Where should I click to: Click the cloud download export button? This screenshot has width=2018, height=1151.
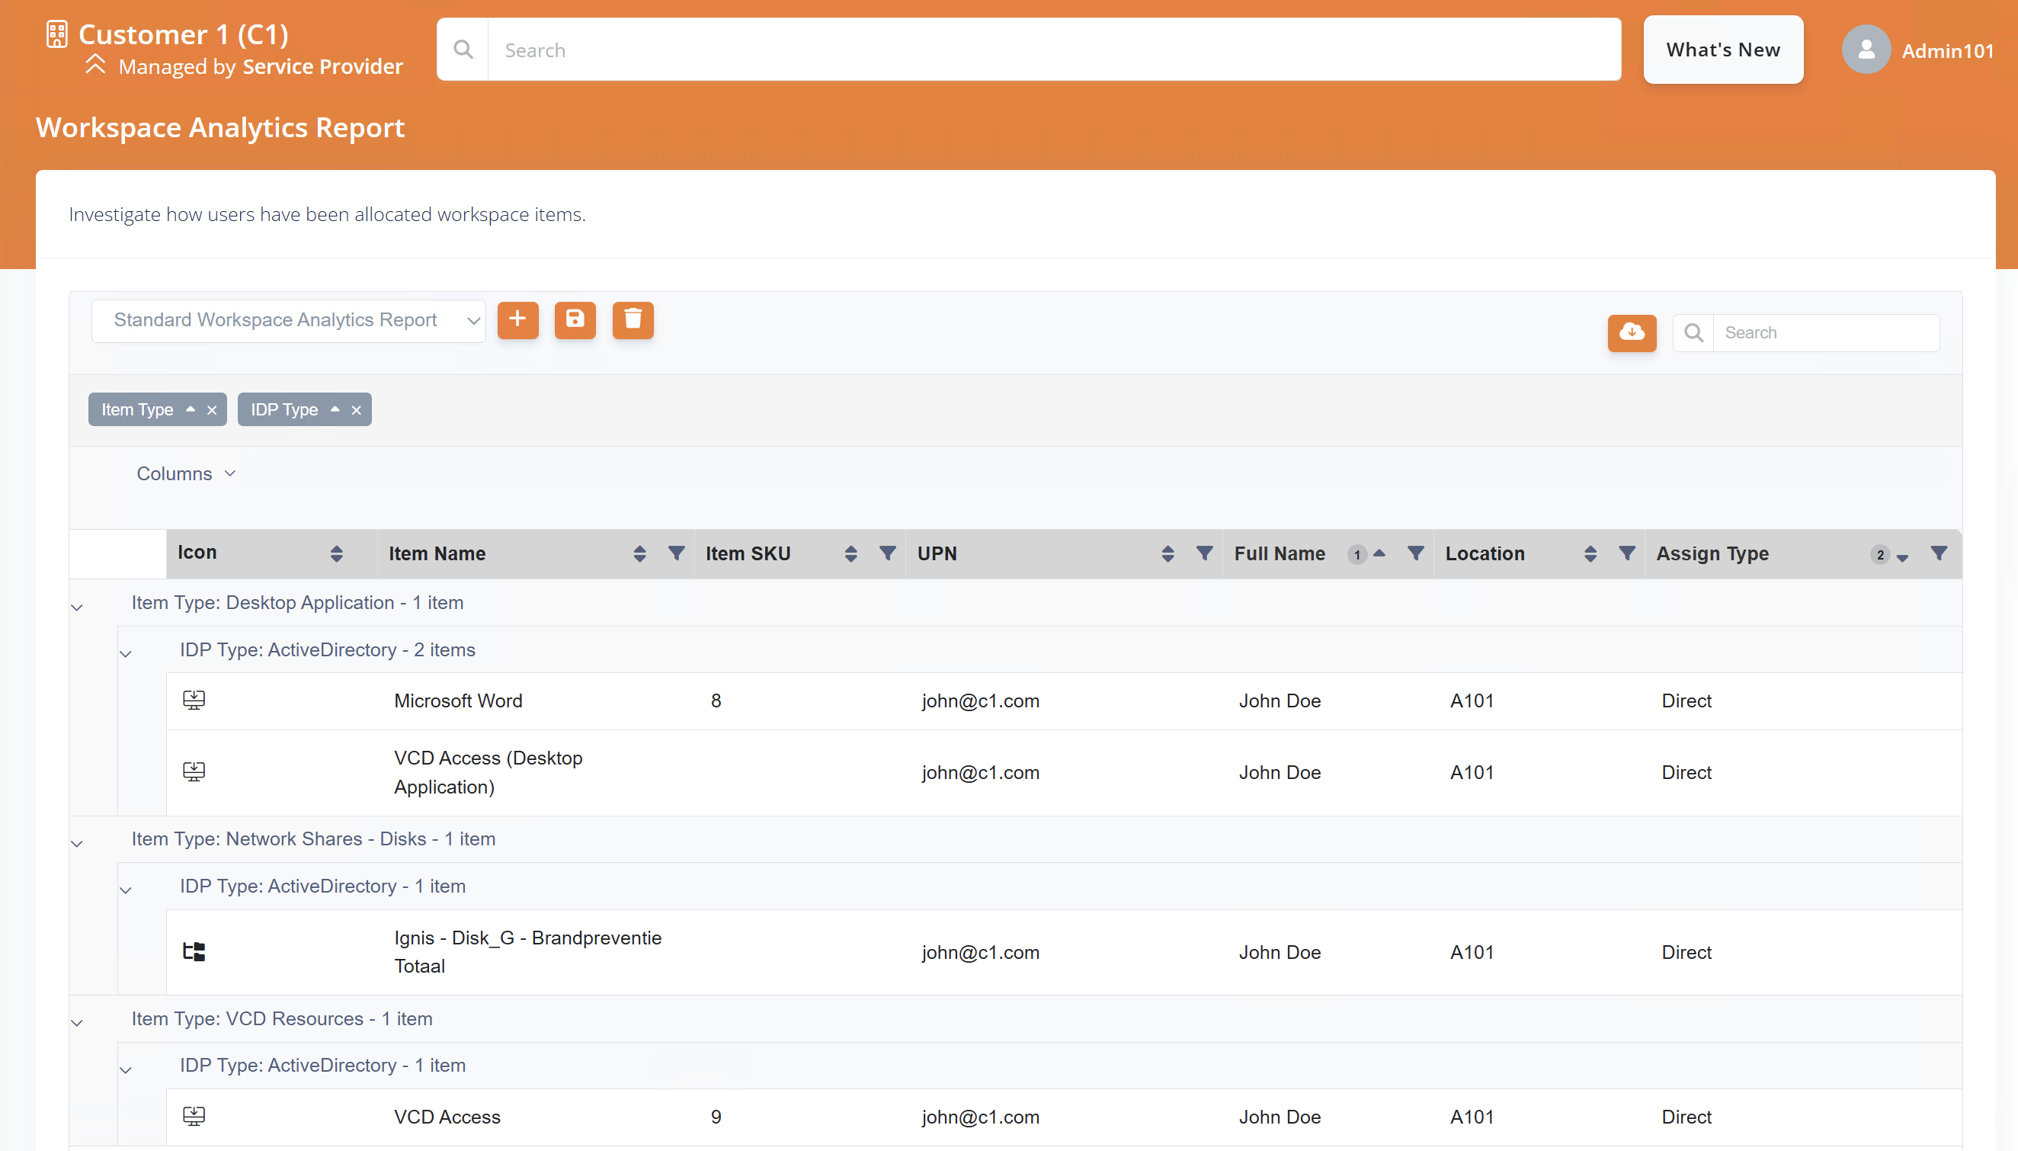click(1631, 333)
